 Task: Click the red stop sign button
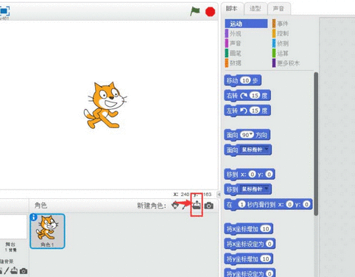point(210,12)
